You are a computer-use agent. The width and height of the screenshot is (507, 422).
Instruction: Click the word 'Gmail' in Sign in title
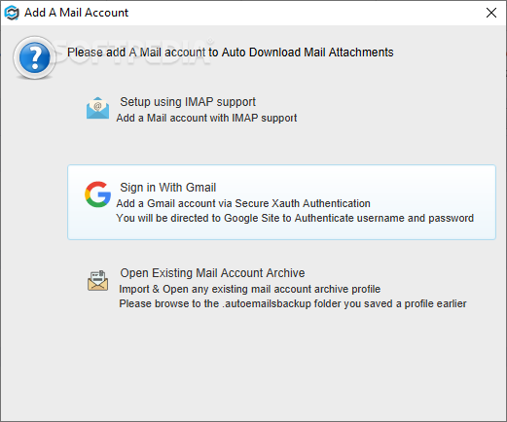click(x=201, y=188)
